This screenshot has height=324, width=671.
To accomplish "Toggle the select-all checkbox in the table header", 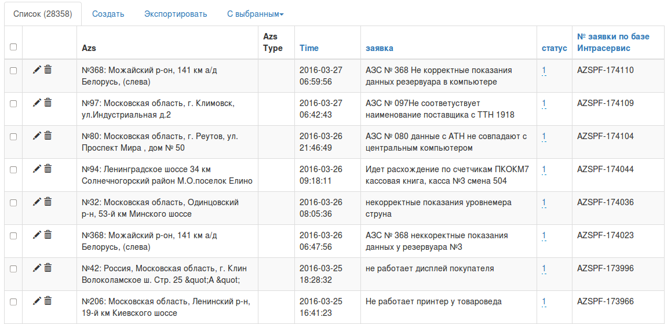I will coord(13,47).
